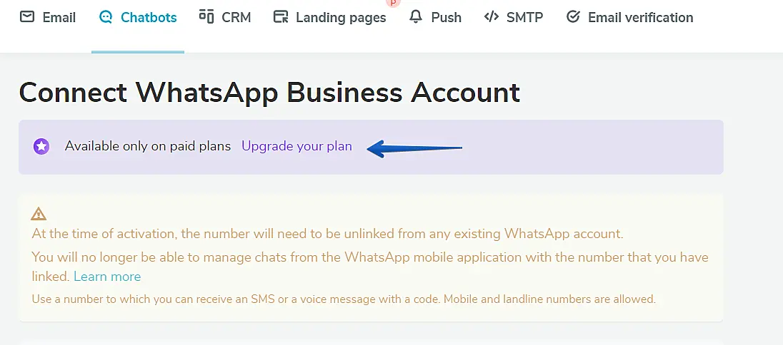Viewport: 783px width, 345px height.
Task: Click the CRM board icon
Action: 206,16
